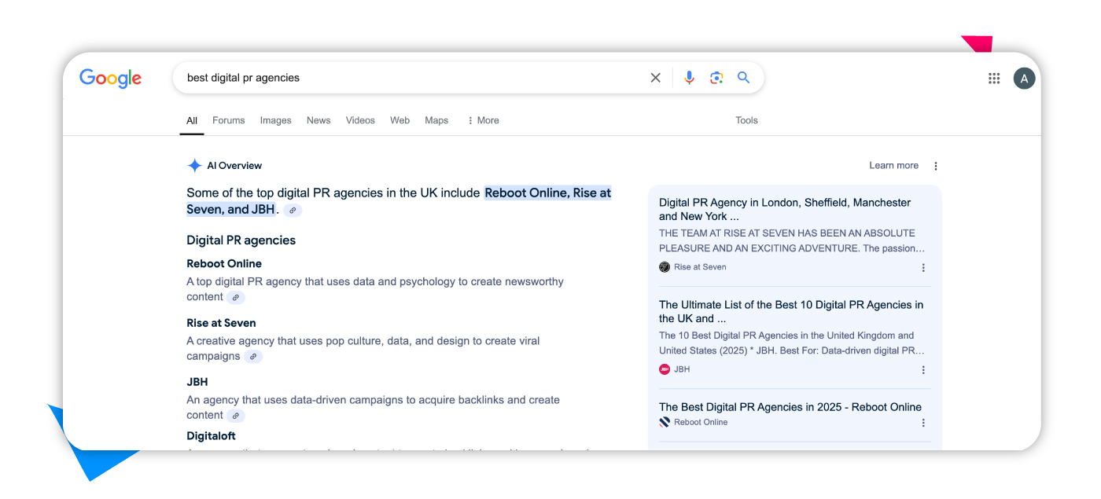Open the account avatar labeled A
The height and width of the screenshot is (499, 1101).
(1024, 78)
